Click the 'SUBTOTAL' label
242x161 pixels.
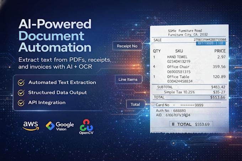click(x=165, y=87)
